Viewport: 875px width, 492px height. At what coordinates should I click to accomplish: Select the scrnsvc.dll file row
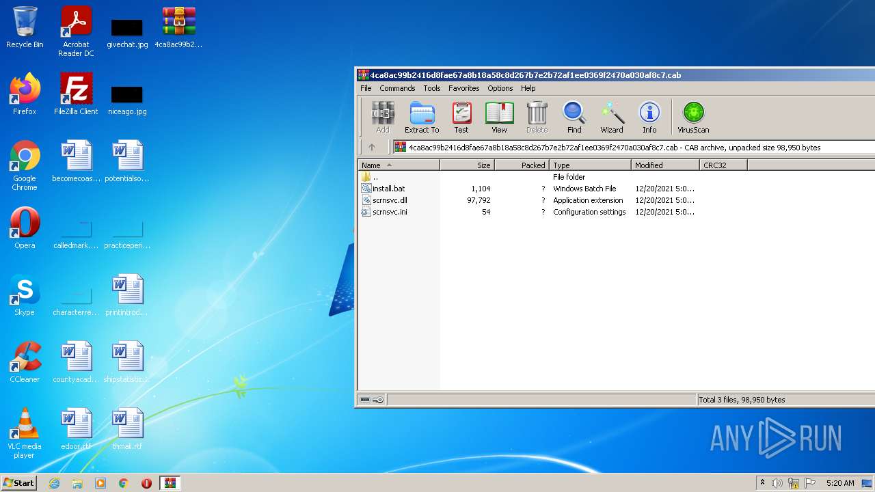click(x=528, y=200)
